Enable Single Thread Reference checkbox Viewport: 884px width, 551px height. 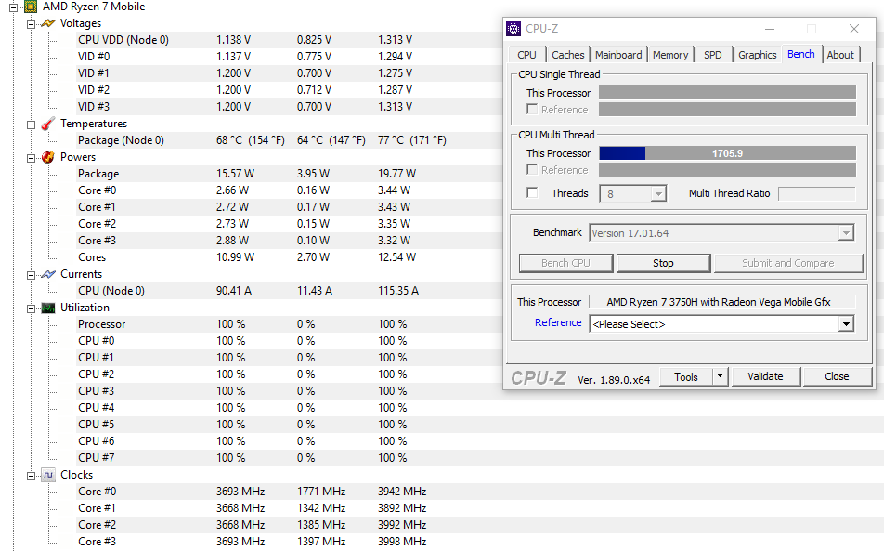532,109
